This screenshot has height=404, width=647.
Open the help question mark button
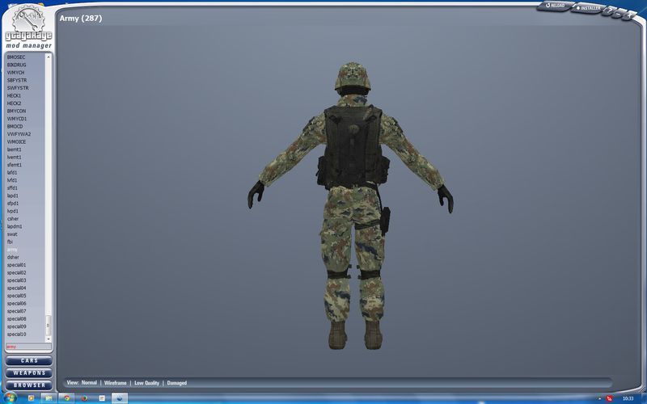point(610,11)
